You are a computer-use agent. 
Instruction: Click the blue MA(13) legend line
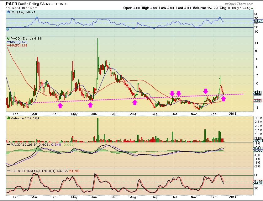(8, 42)
